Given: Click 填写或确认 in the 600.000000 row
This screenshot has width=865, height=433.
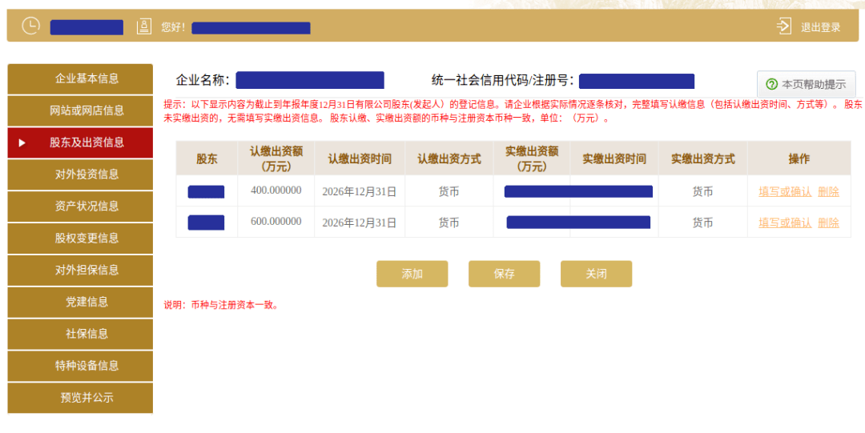Looking at the screenshot, I should point(785,223).
